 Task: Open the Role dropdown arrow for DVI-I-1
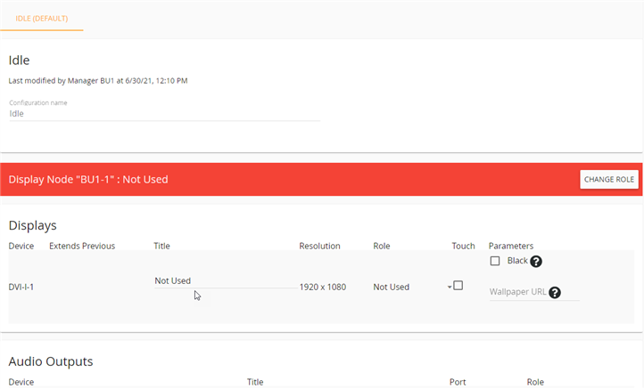tap(450, 287)
